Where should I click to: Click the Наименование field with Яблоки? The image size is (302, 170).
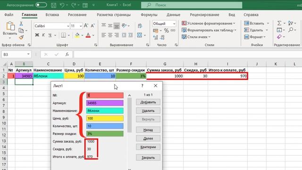click(x=105, y=110)
